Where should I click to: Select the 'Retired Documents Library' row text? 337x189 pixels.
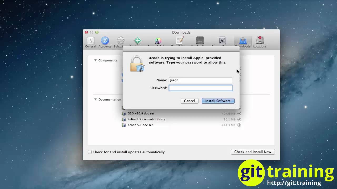coord(146,119)
